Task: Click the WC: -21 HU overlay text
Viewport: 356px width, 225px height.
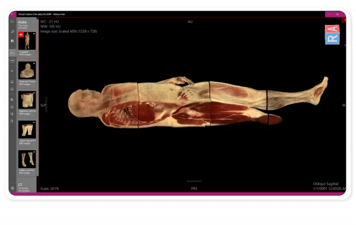Action: pyautogui.click(x=49, y=22)
